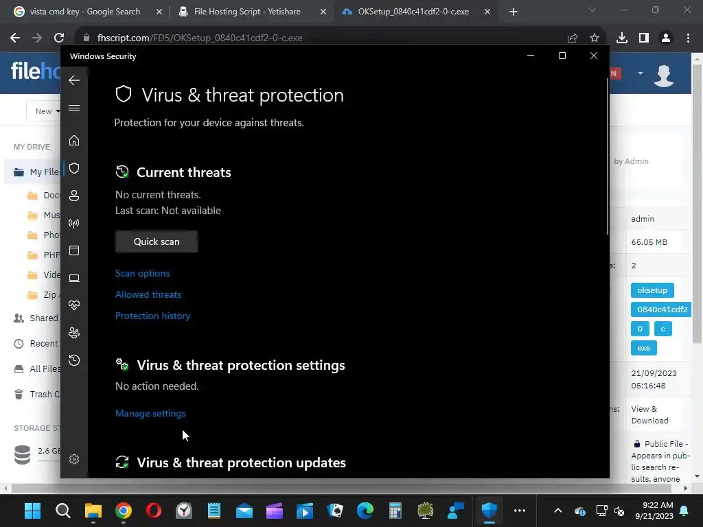Screen dimensions: 703x527
Task: Share this page from Chrome address bar
Action: pos(573,38)
